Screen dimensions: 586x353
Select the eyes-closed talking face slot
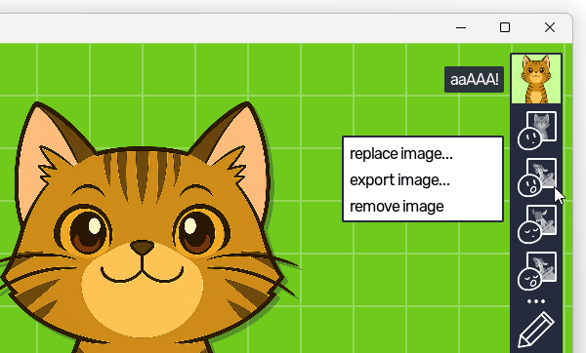(x=536, y=271)
